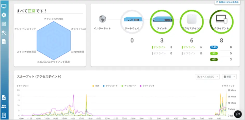Screen dimensions: 245x120
Task: Select the tools wand icon in sidebar
Action: tap(4, 32)
